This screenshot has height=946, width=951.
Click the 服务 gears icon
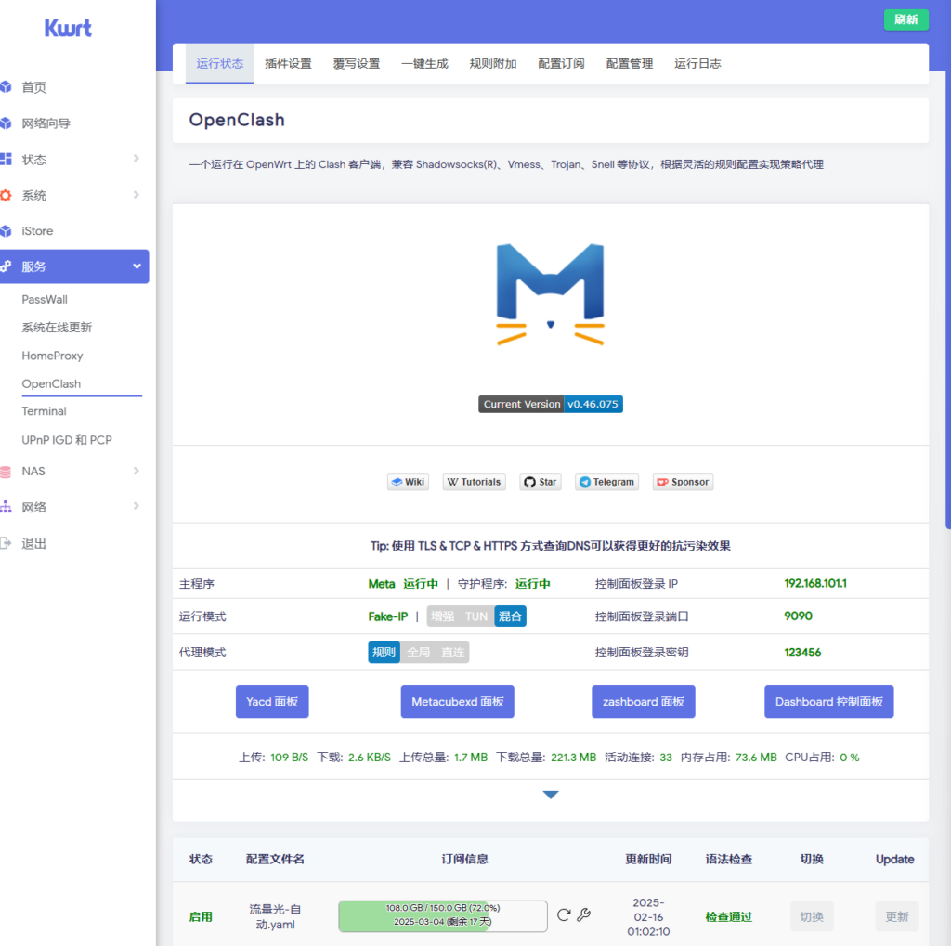coord(7,266)
